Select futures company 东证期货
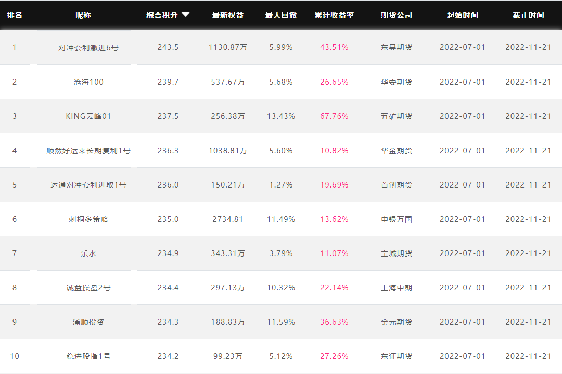This screenshot has width=562, height=374. click(x=397, y=356)
